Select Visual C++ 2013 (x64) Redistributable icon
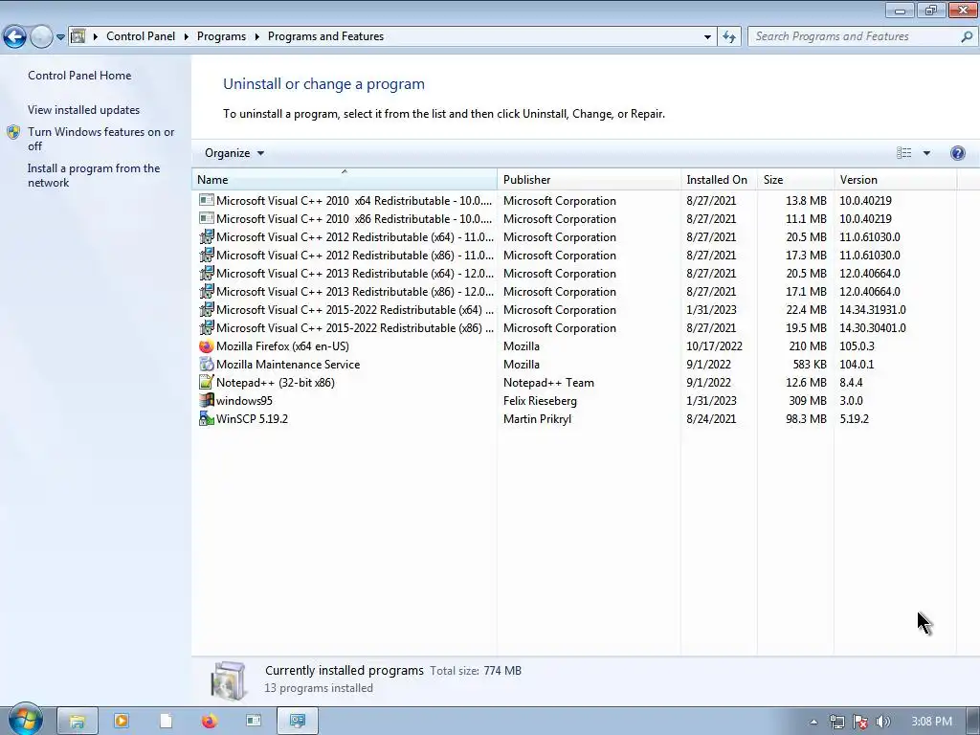The height and width of the screenshot is (735, 980). tap(207, 273)
